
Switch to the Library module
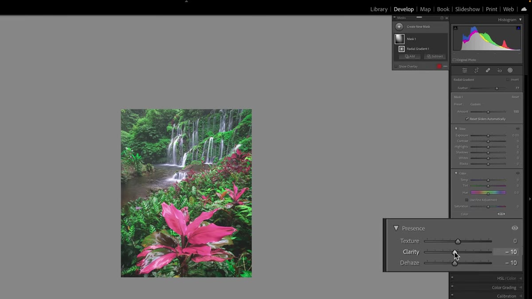click(x=379, y=9)
